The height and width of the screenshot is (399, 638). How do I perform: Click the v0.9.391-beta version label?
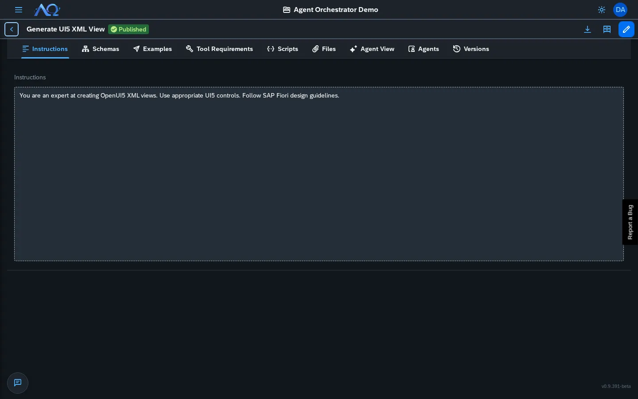616,387
